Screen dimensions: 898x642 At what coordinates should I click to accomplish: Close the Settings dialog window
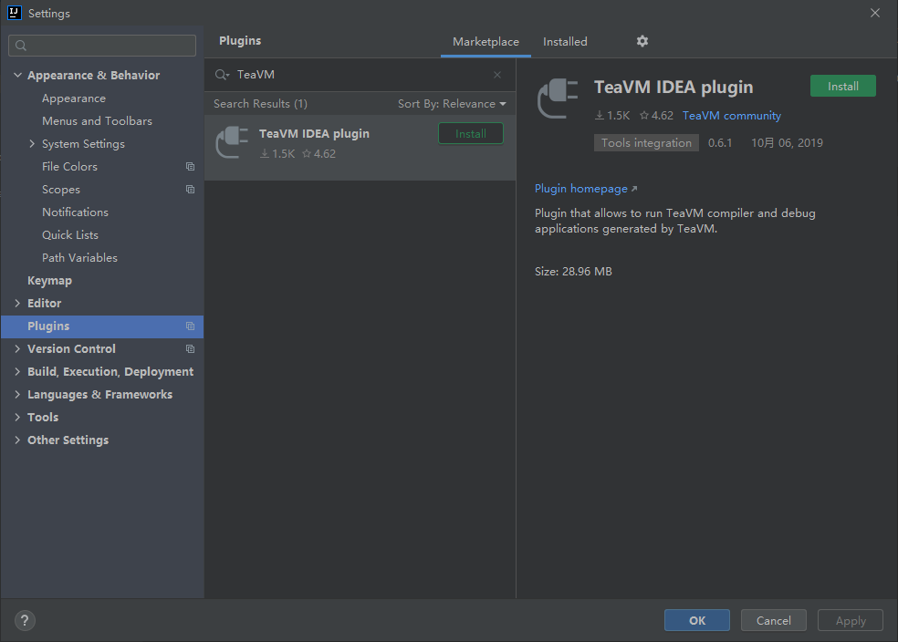[874, 13]
